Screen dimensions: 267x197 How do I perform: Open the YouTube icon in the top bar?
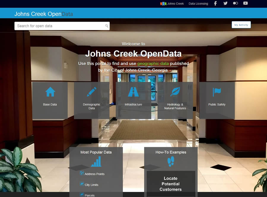(x=245, y=3)
